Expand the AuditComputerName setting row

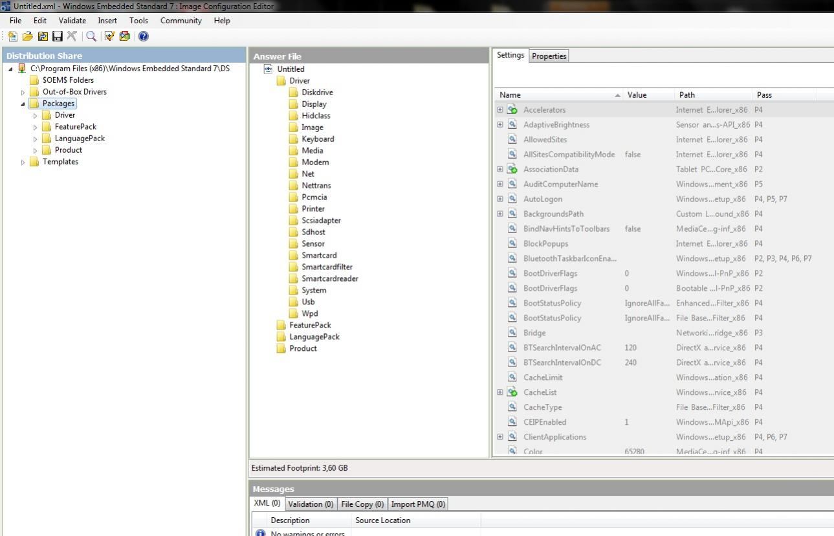[x=500, y=184]
